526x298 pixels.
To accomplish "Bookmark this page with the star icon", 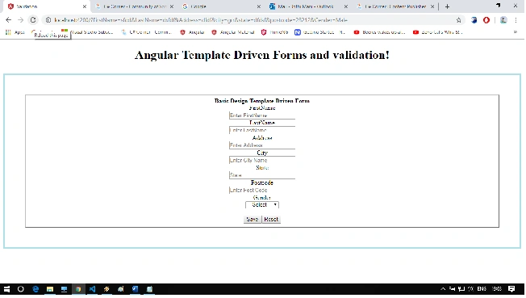I will (x=458, y=20).
